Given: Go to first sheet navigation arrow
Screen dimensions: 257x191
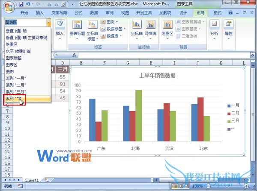Looking at the screenshot, I should tap(5, 180).
